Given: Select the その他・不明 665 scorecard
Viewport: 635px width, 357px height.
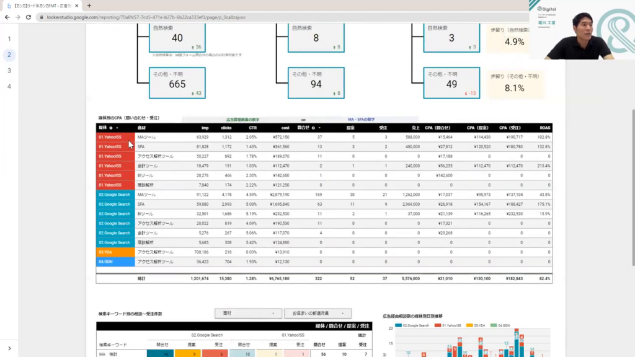Looking at the screenshot, I should pos(177,83).
